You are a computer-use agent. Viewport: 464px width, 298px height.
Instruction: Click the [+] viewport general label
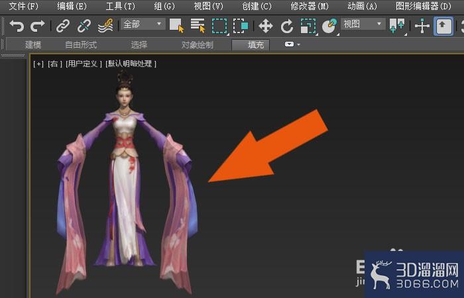[38, 64]
